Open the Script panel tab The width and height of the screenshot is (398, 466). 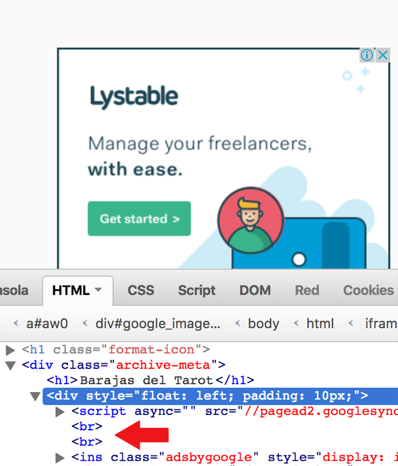197,291
